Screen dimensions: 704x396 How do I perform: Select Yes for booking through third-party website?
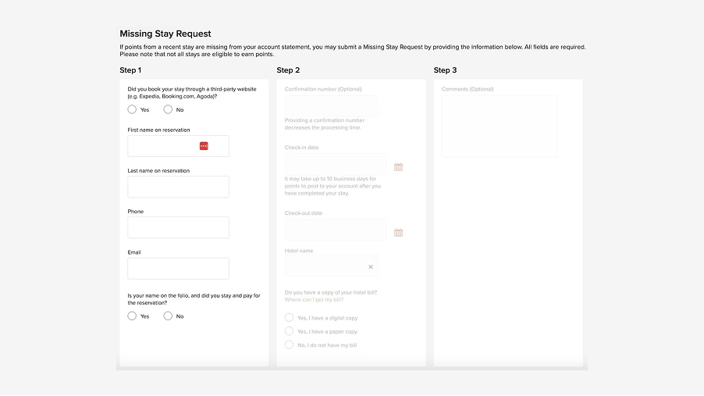pyautogui.click(x=132, y=109)
